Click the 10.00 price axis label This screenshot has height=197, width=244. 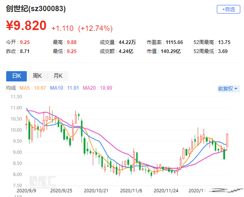(16, 130)
